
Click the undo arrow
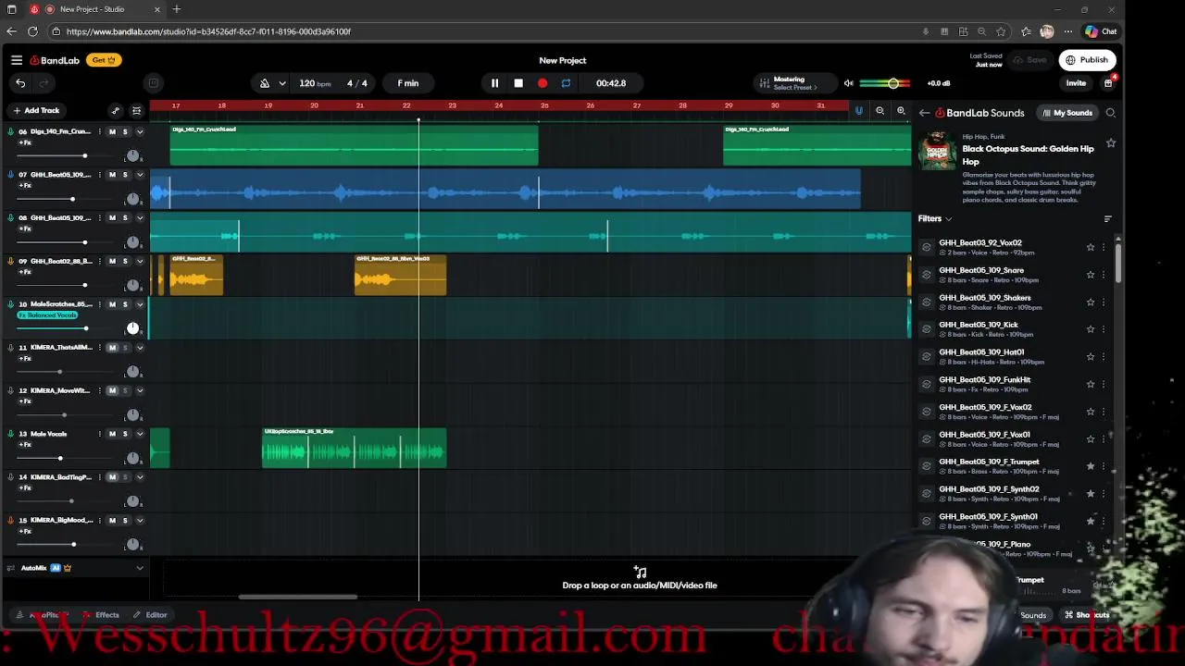coord(20,83)
